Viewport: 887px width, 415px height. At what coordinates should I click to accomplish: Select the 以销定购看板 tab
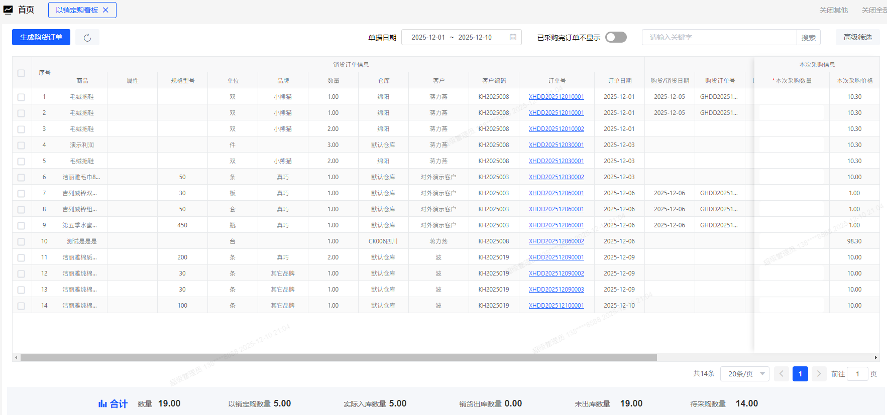click(77, 10)
